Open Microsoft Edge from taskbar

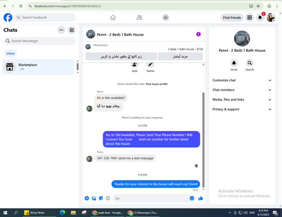[x=63, y=213]
